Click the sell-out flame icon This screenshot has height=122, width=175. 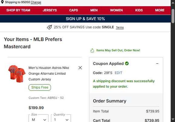coord(92,50)
